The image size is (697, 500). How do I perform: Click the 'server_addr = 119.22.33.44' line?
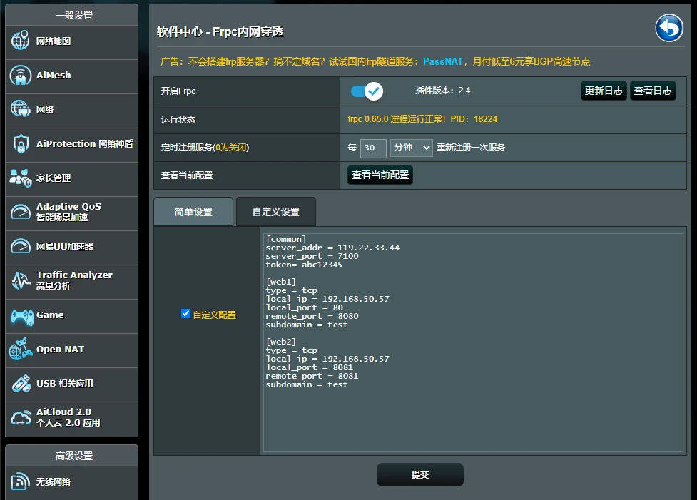(x=332, y=248)
